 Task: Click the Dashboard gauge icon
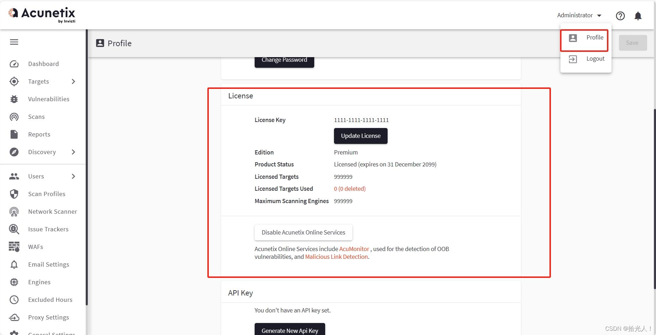pyautogui.click(x=14, y=64)
